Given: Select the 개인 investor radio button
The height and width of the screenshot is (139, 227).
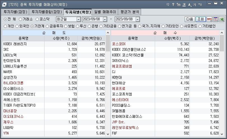Looking at the screenshot, I should point(5,26).
